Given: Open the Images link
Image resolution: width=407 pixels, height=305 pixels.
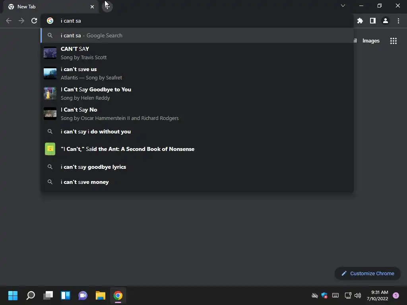Looking at the screenshot, I should (x=371, y=41).
